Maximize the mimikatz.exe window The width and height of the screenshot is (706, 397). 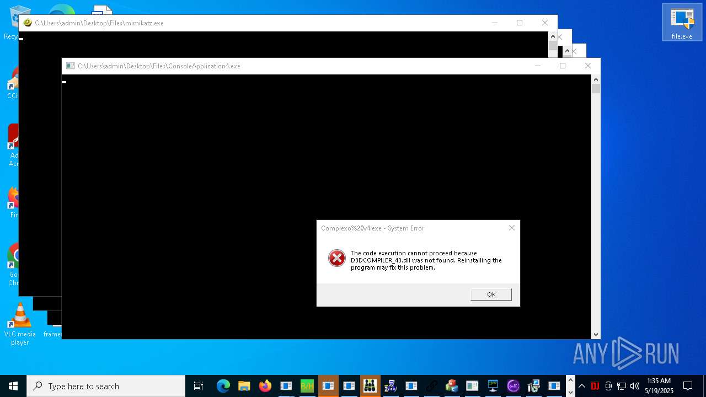[520, 23]
